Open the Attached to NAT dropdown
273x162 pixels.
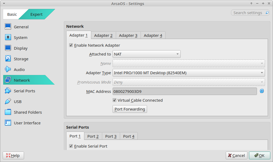[147, 54]
